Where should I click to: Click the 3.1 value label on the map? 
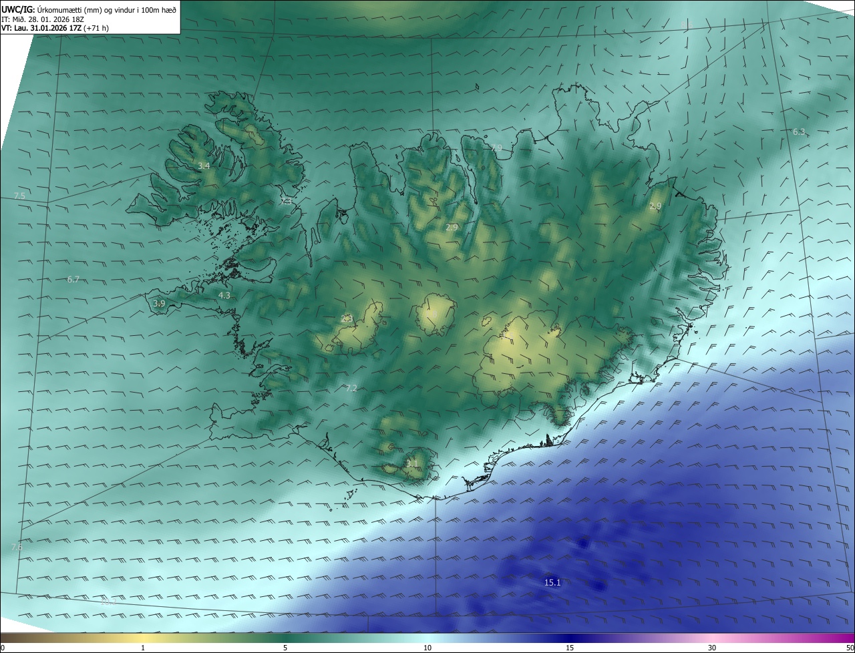[x=412, y=463]
